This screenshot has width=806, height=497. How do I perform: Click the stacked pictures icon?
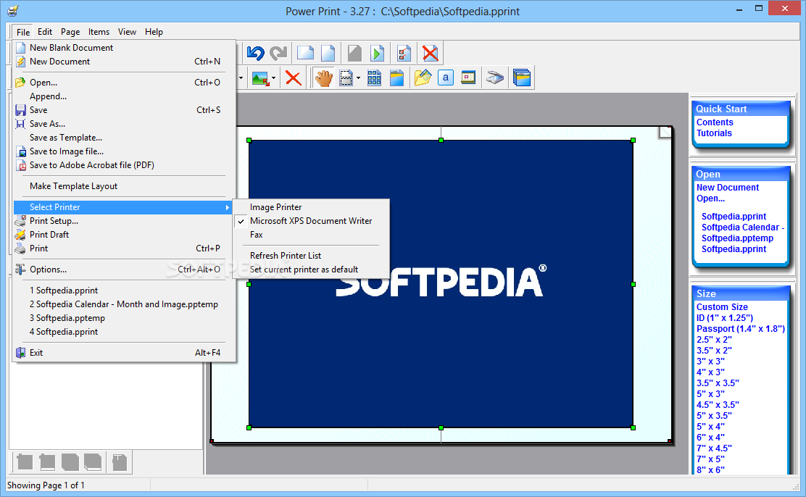(522, 78)
